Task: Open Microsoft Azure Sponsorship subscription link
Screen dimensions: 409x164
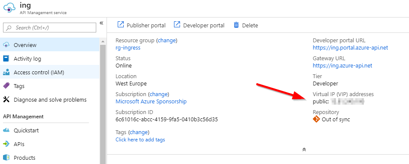Action: pos(151,102)
